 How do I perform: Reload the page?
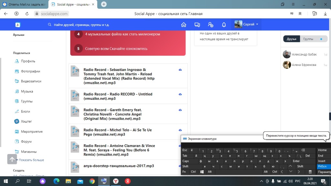[27, 14]
